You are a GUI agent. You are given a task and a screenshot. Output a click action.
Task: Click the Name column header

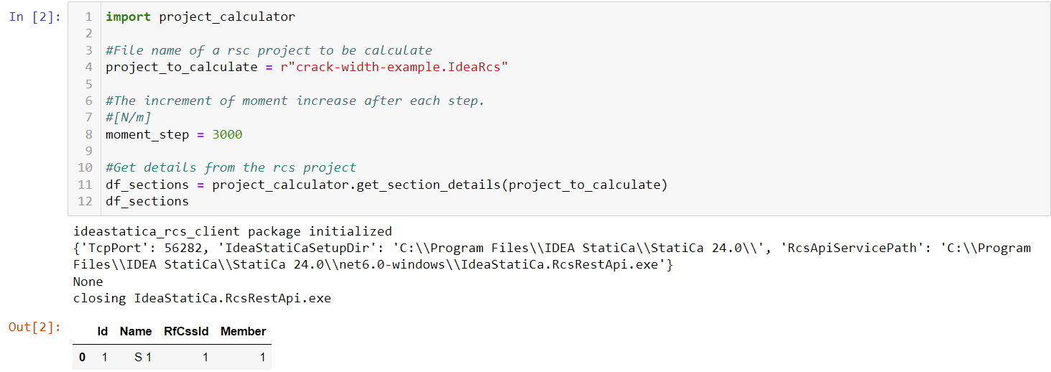pyautogui.click(x=136, y=331)
